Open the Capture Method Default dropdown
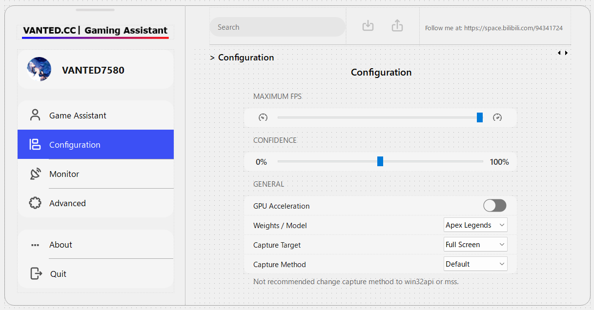 tap(475, 264)
